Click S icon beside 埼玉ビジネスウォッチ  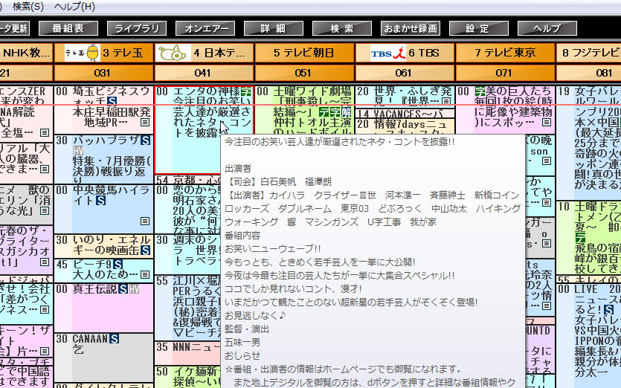point(112,101)
